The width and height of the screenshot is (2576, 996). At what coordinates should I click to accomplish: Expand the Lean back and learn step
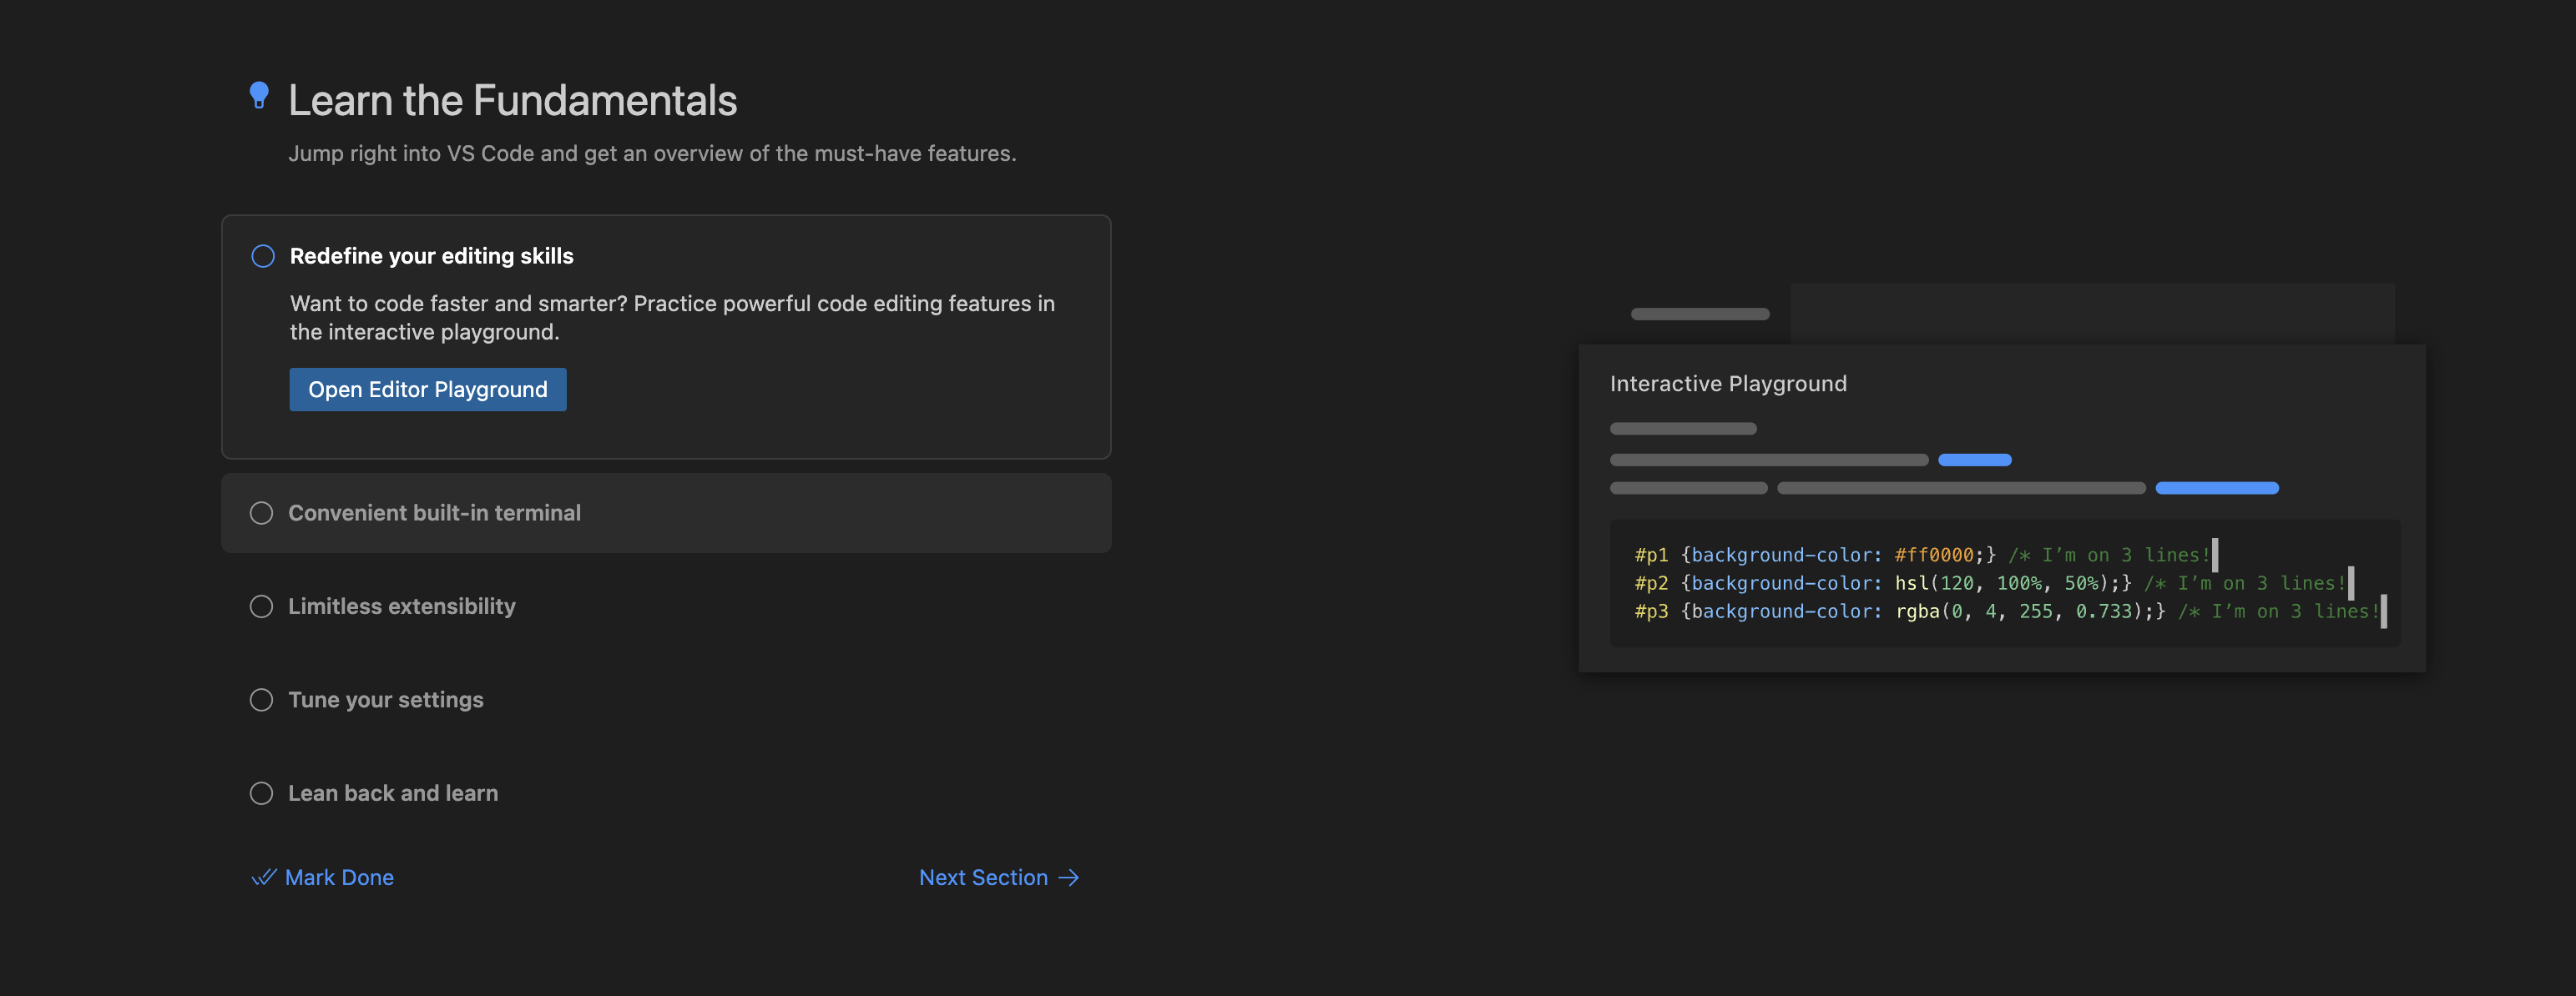(393, 793)
